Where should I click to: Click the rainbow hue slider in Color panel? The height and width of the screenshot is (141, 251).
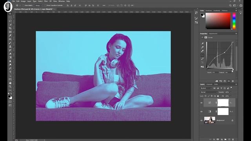(x=234, y=21)
